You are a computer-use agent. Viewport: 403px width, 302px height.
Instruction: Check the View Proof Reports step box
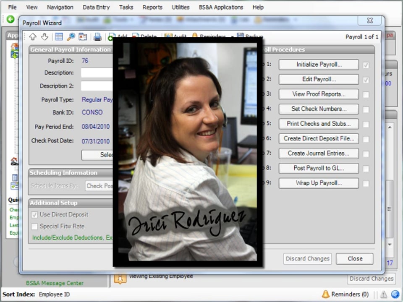(366, 95)
